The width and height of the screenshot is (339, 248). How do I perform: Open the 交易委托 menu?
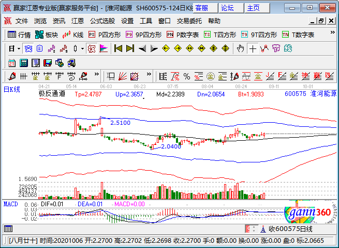tap(189, 21)
